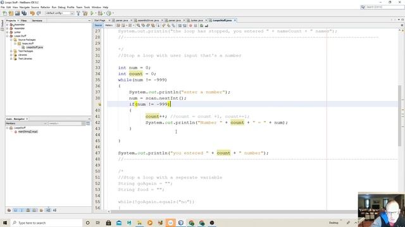The height and width of the screenshot is (227, 405).
Task: Open the highlighted orange taskbar app icon
Action: (170, 223)
